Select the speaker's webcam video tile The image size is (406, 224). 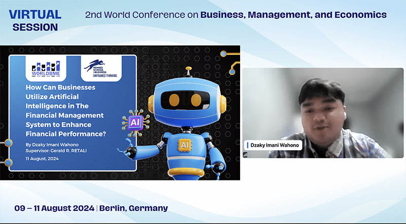(323, 113)
